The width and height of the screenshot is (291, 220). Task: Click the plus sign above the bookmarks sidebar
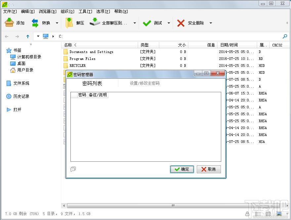pyautogui.click(x=31, y=44)
